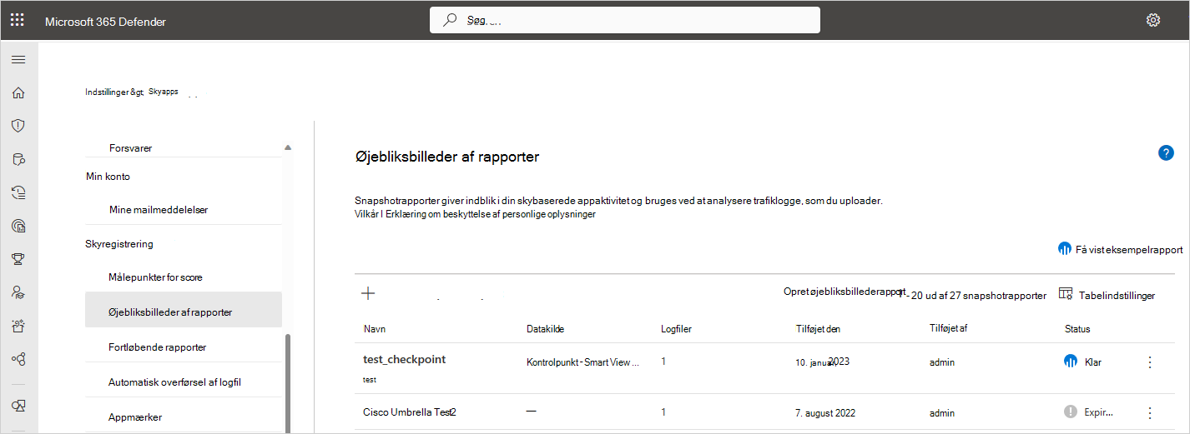Image resolution: width=1190 pixels, height=434 pixels.
Task: Click the table settings icon
Action: point(1065,294)
